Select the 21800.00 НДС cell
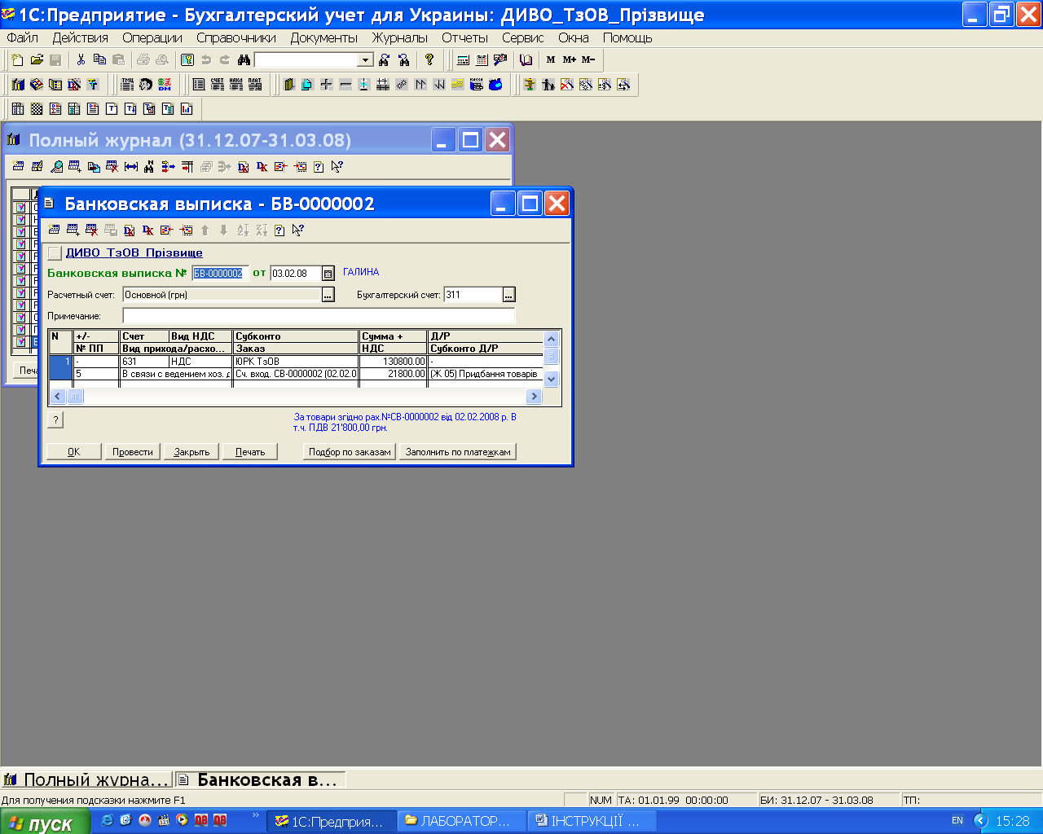The width and height of the screenshot is (1043, 834). tap(393, 374)
